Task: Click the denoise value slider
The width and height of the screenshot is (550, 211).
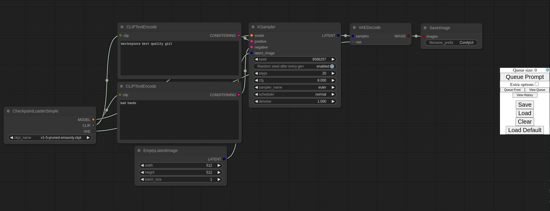Action: pyautogui.click(x=295, y=101)
